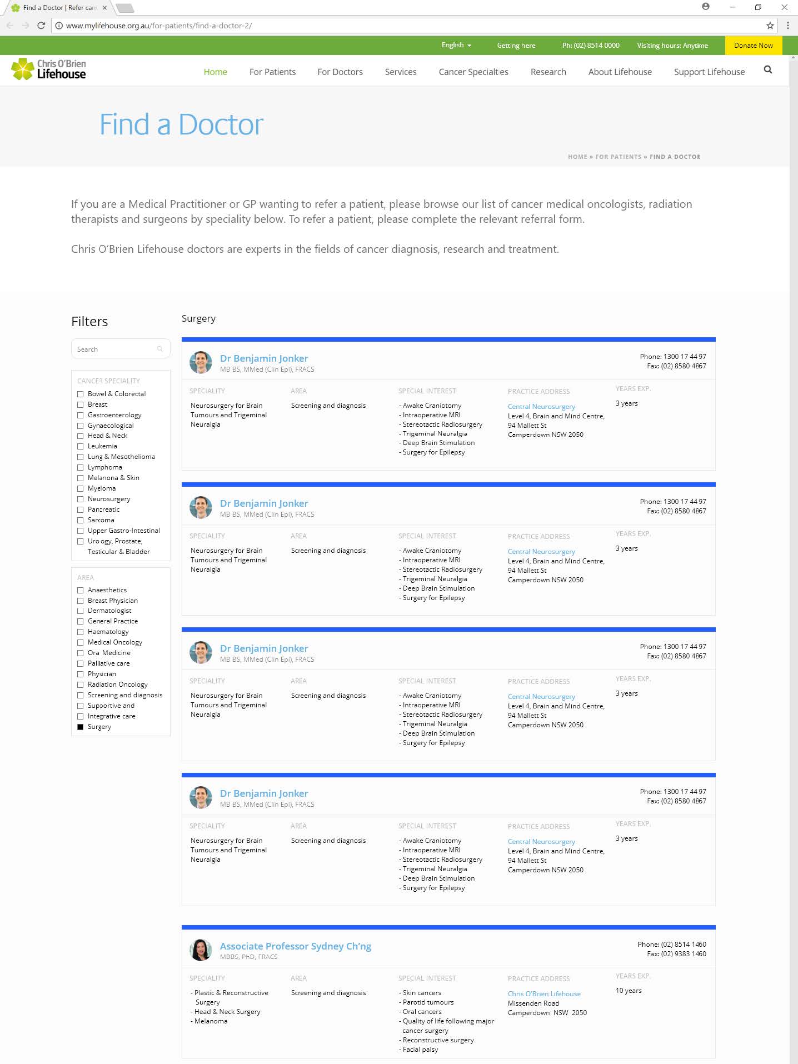This screenshot has width=798, height=1064.
Task: Enable the Breast speciality filter
Action: pos(80,404)
